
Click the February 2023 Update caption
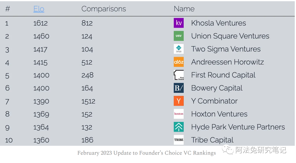tap(146, 153)
